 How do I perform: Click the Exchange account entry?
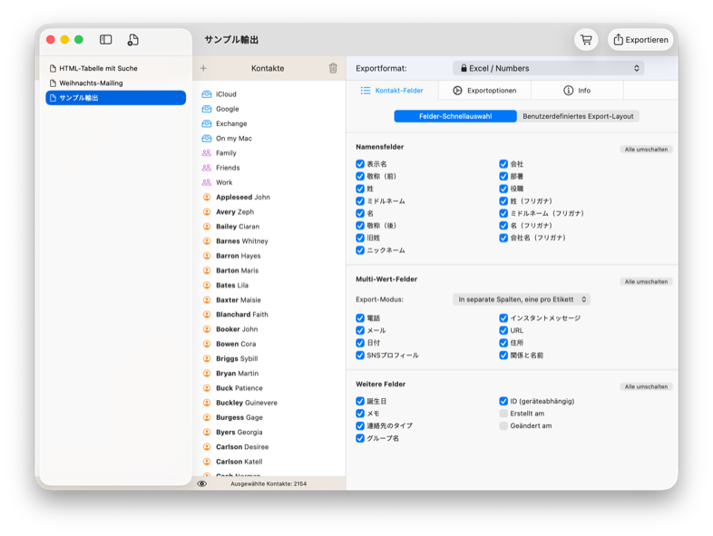[x=230, y=123]
